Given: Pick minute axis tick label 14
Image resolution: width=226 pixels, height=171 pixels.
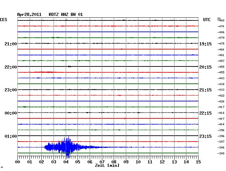Looking at the screenshot, I should click(186, 162).
